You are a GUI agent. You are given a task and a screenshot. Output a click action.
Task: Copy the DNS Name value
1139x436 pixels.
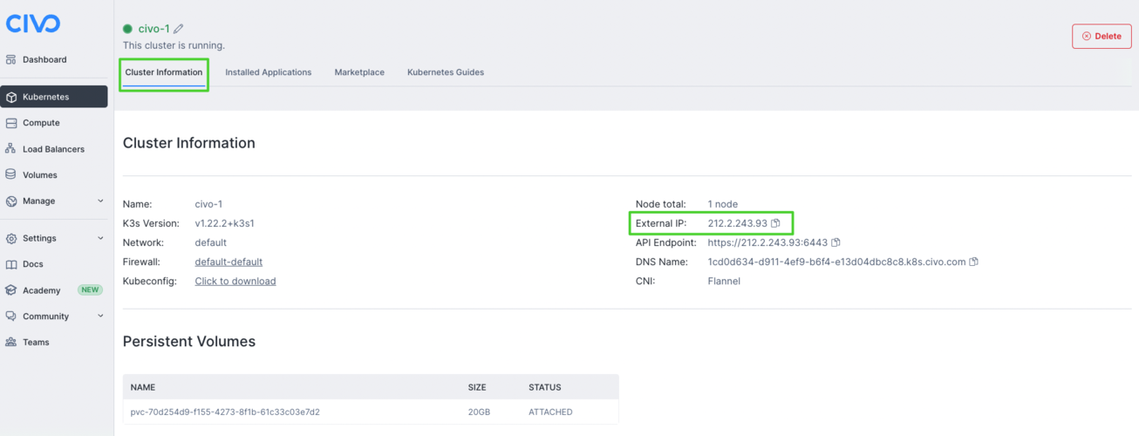(974, 262)
